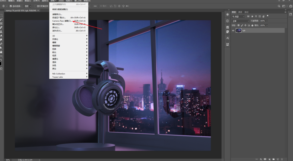
Task: Select the rgb layer thumbnail
Action: click(238, 30)
